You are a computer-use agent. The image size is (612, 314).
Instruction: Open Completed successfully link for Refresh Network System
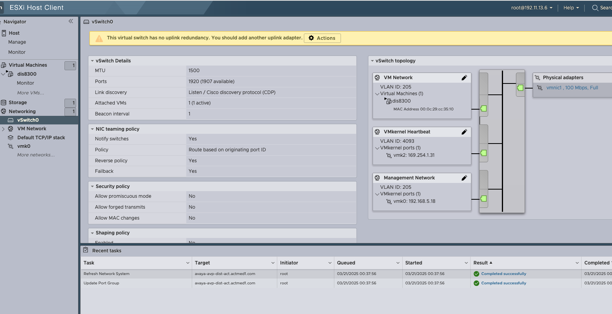(x=503, y=274)
